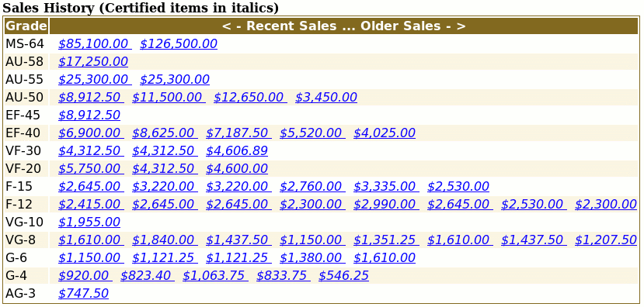Open the $85,100.00 MS-64 sale

coord(95,44)
